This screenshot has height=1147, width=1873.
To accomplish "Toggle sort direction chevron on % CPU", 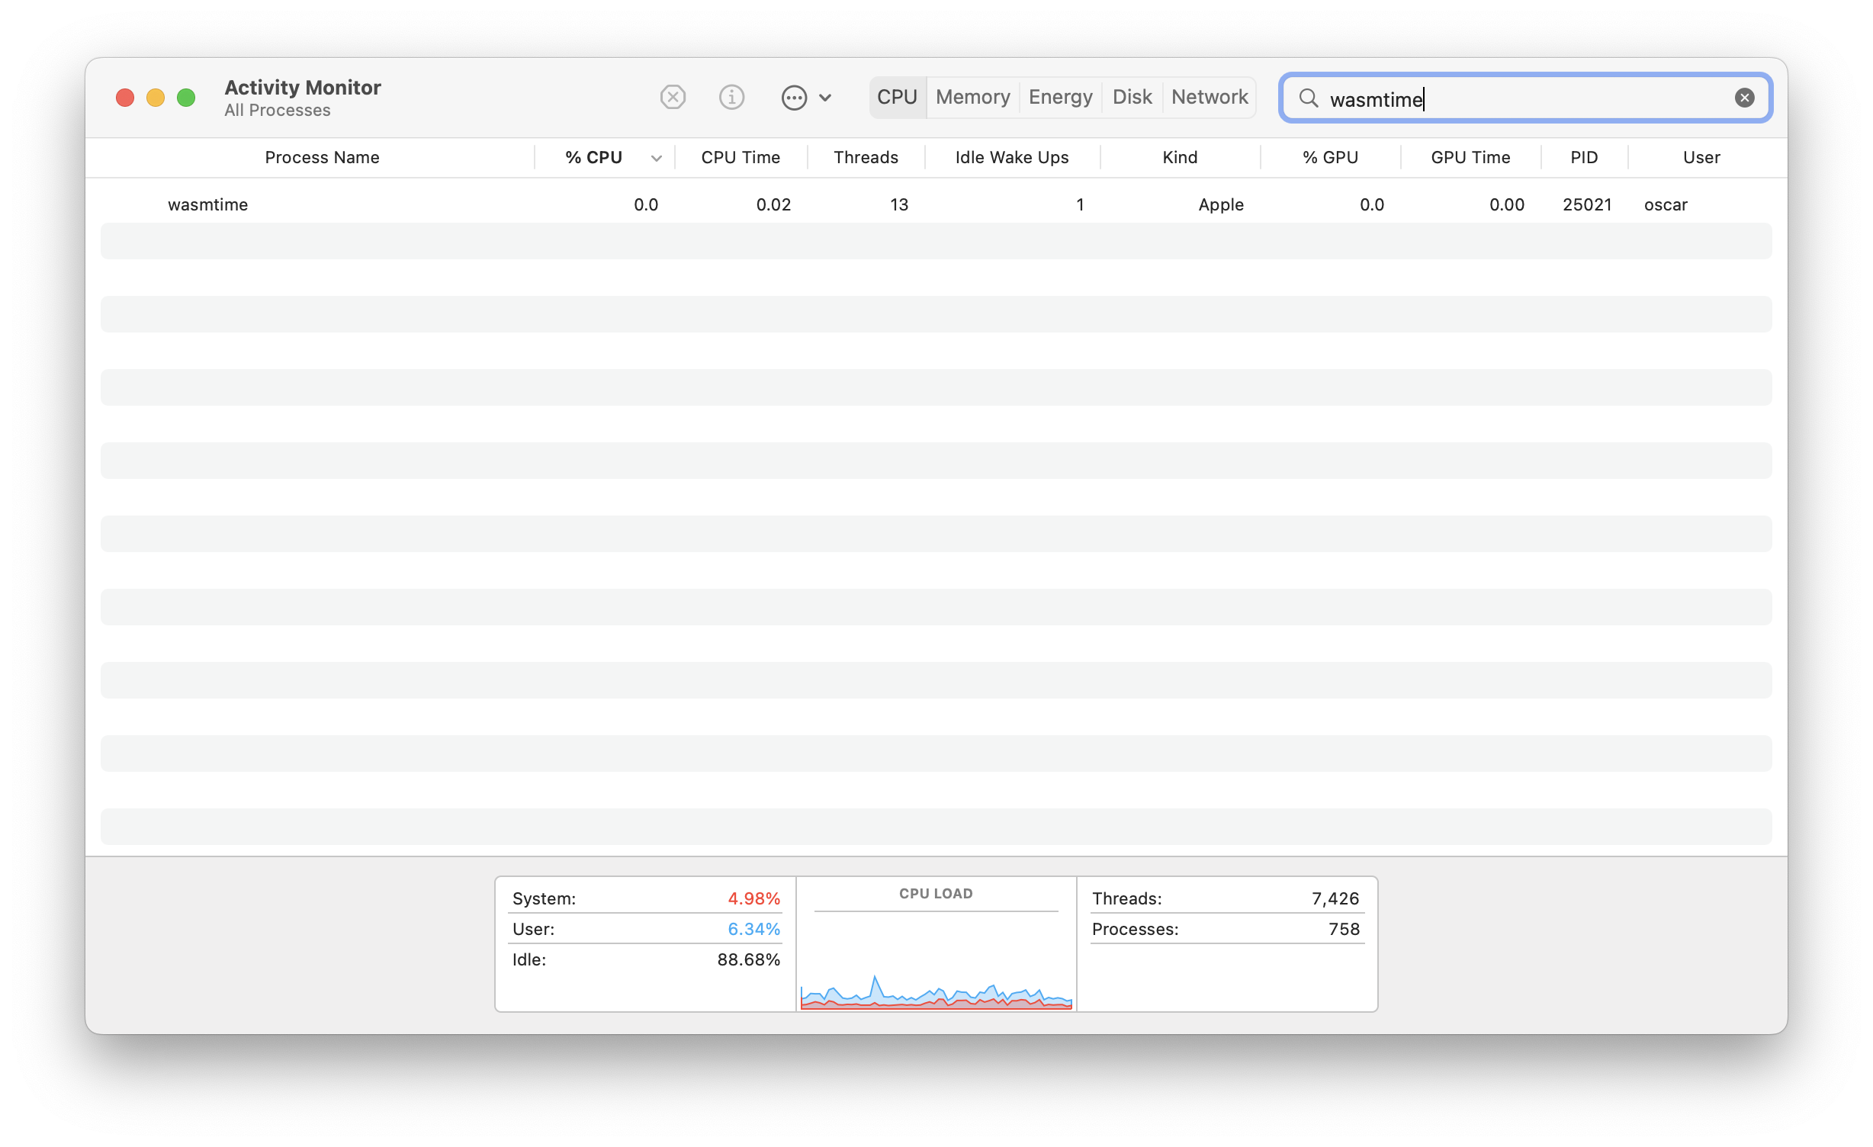I will (x=656, y=158).
